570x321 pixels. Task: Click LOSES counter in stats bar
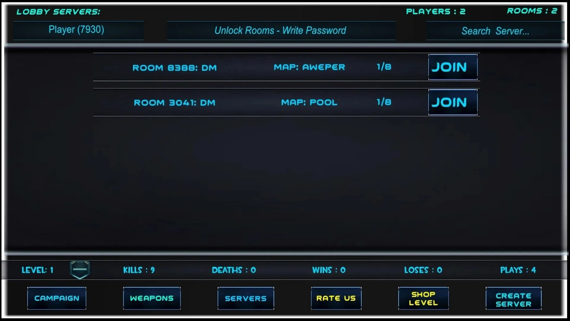coord(422,270)
